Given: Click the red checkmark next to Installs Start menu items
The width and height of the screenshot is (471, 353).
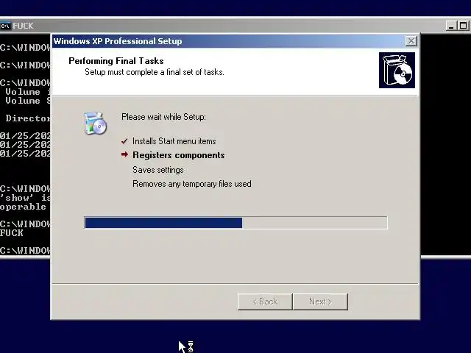Looking at the screenshot, I should pyautogui.click(x=124, y=141).
